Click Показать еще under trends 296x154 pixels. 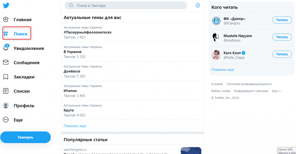pyautogui.click(x=75, y=126)
